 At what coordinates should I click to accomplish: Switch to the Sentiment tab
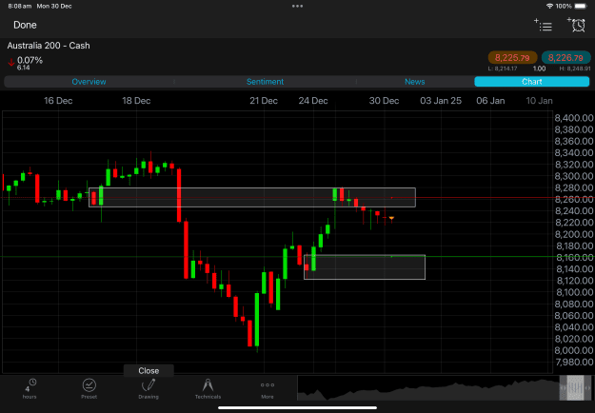point(265,82)
